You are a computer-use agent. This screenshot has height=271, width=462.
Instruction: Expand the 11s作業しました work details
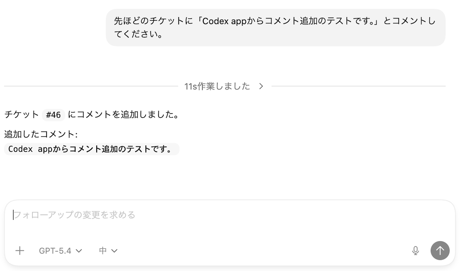[x=217, y=86]
